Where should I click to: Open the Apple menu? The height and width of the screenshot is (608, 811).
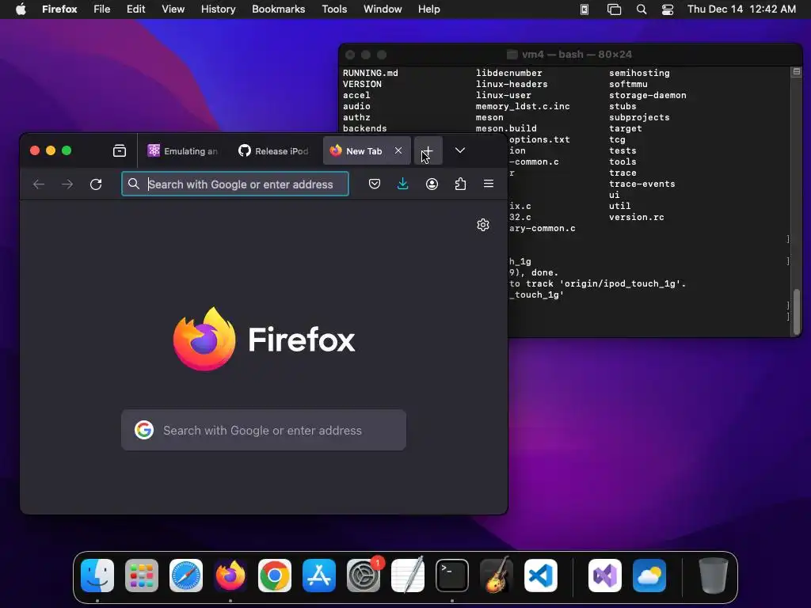click(21, 9)
